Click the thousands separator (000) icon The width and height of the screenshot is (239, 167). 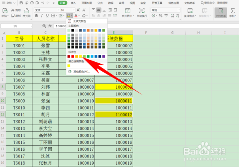coord(166,15)
